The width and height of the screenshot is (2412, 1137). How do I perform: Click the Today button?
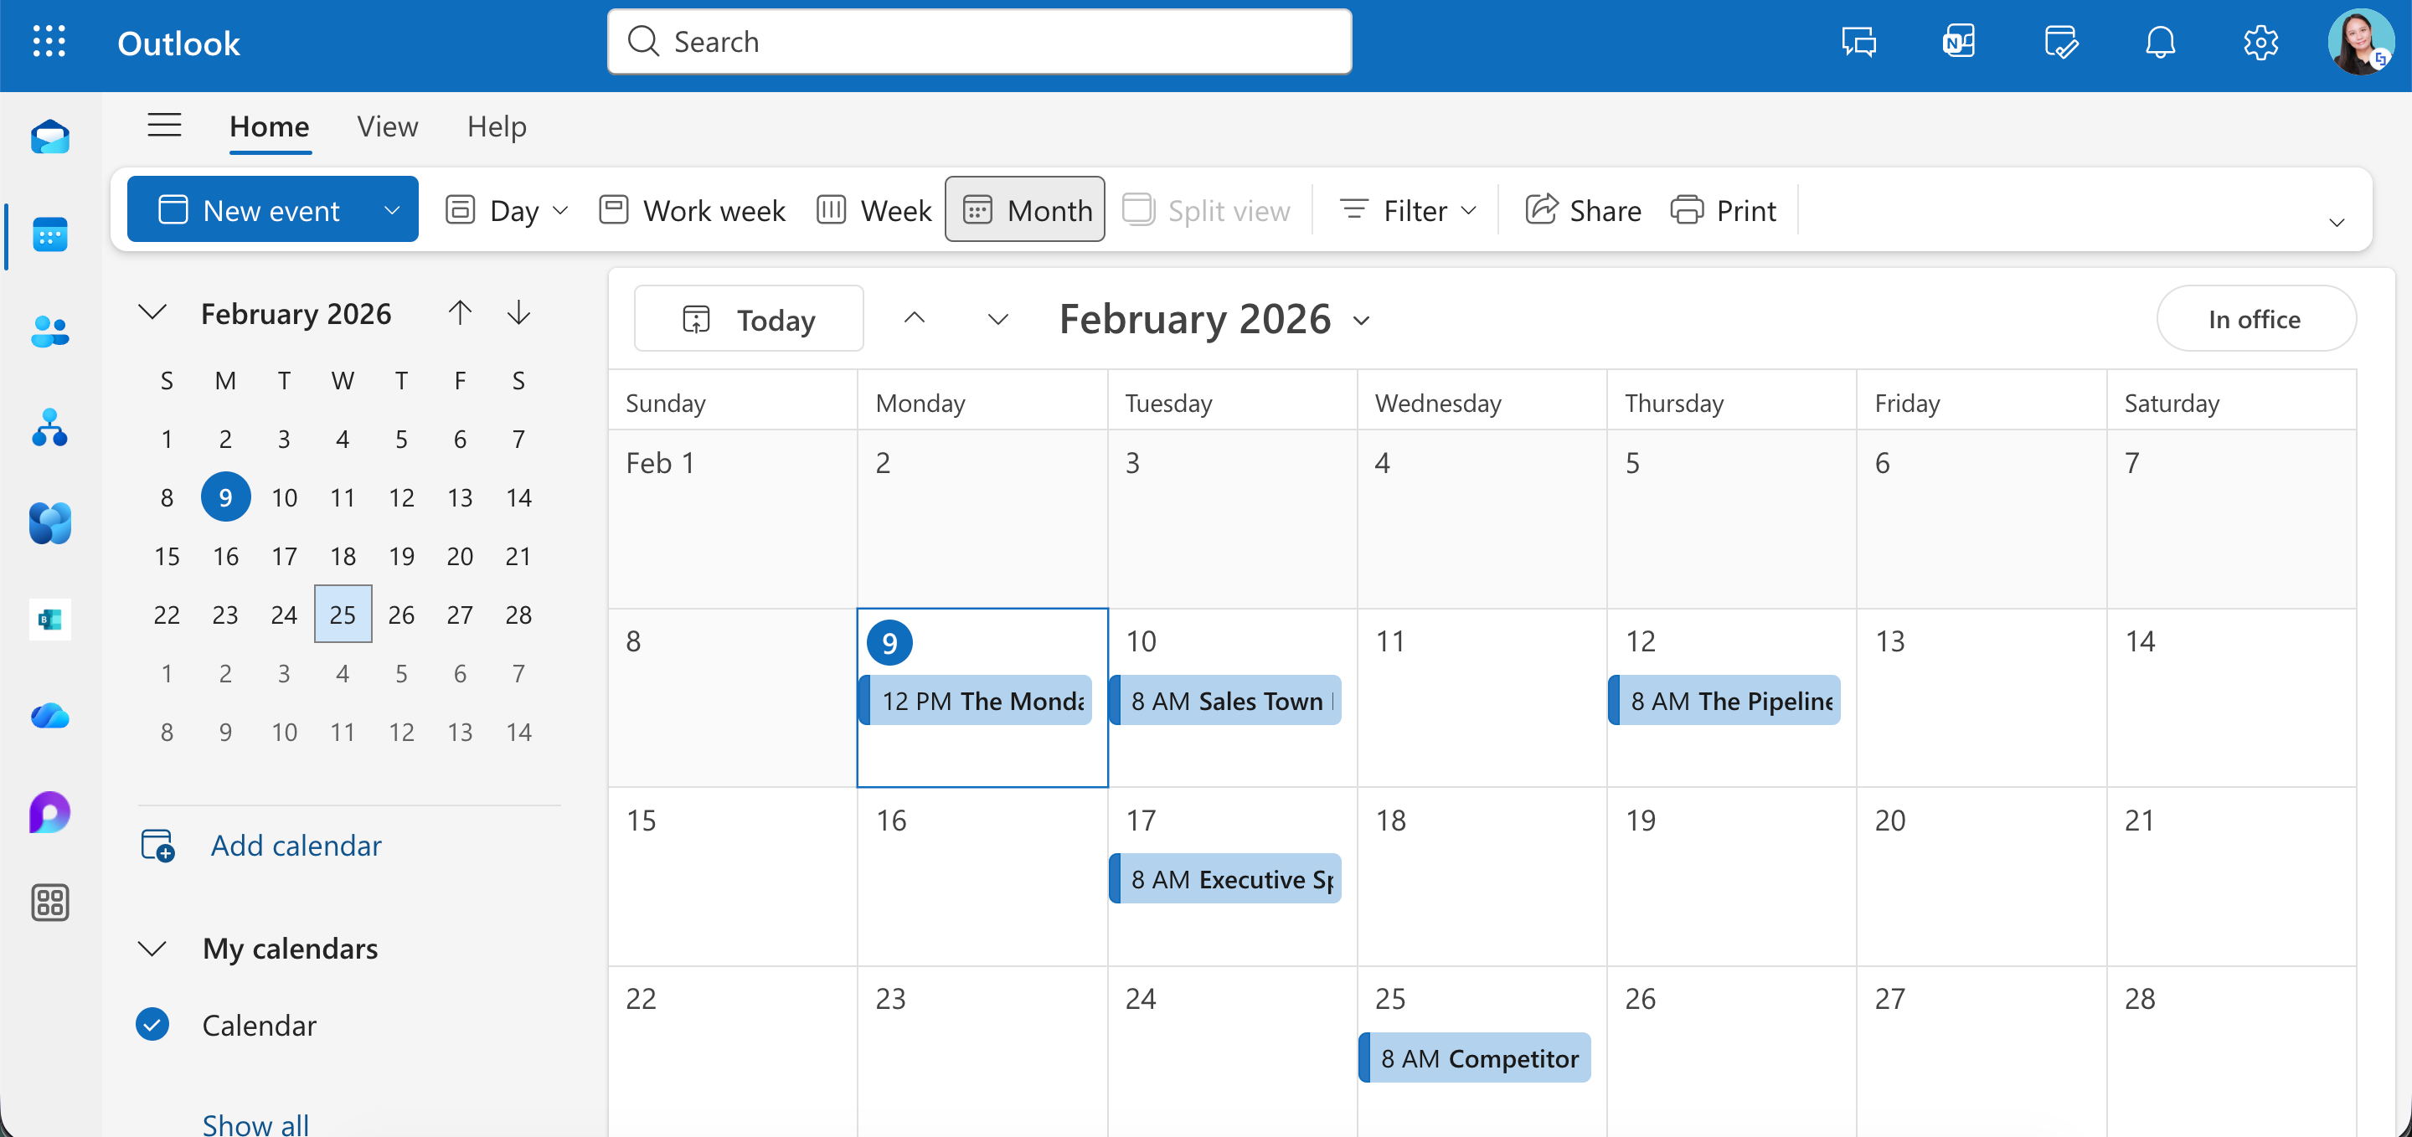[748, 318]
